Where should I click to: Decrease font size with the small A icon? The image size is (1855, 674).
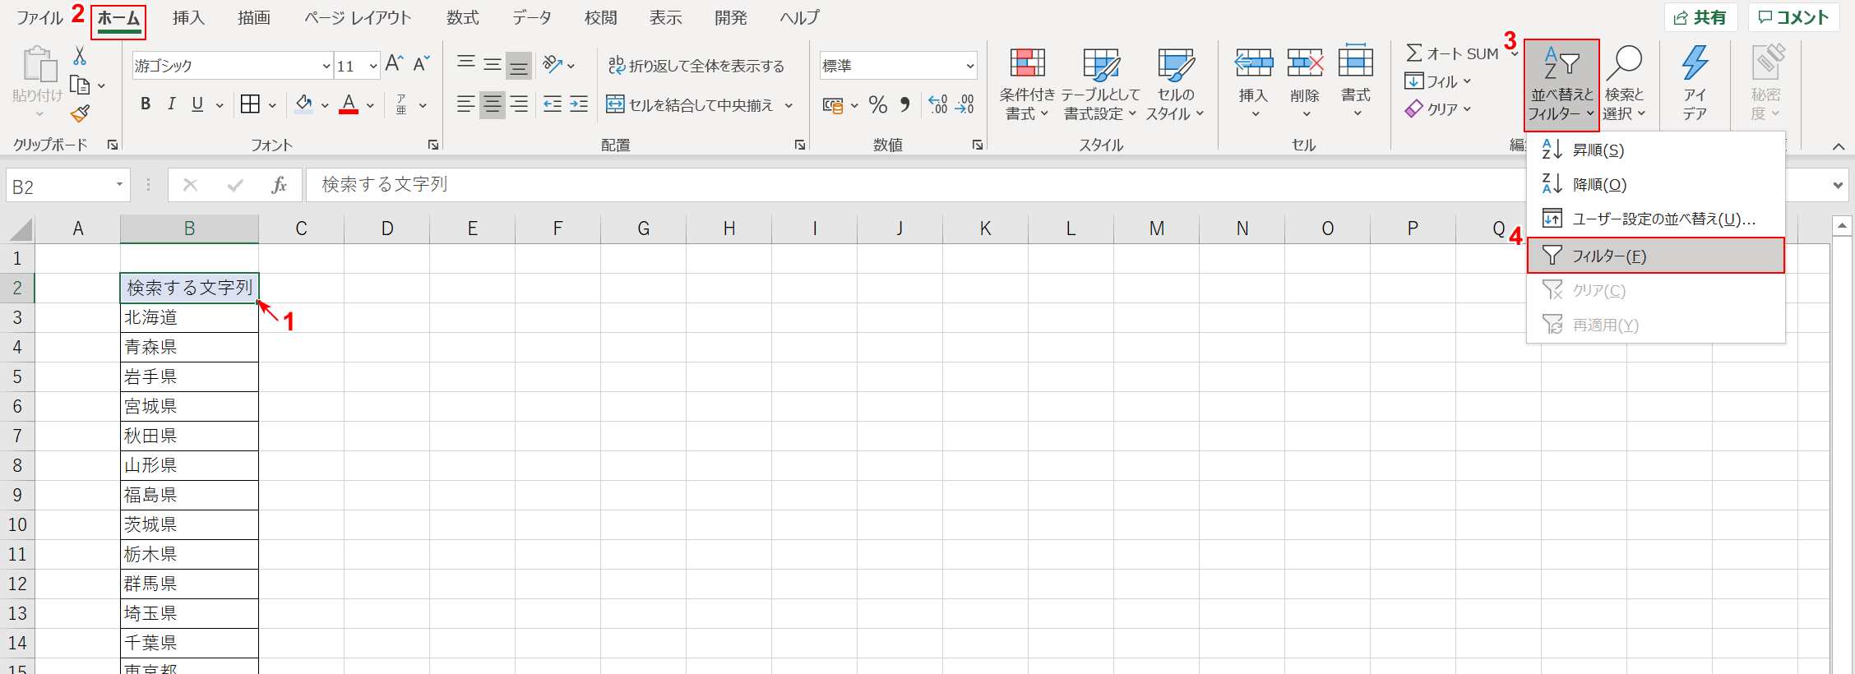[422, 64]
